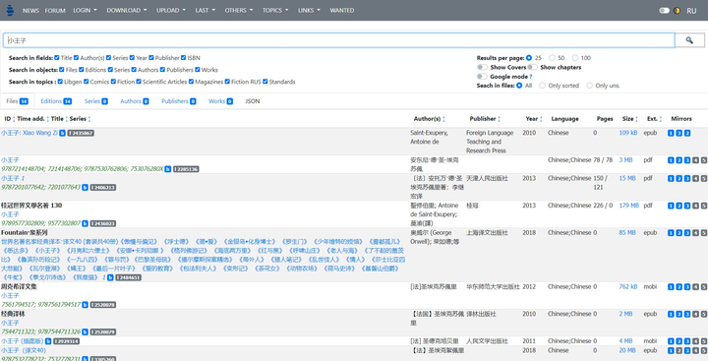The height and width of the screenshot is (361, 708).
Task: Enable the Google mode slider switch
Action: click(483, 77)
